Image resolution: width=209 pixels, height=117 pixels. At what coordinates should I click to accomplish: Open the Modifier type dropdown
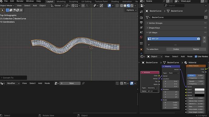13,83
